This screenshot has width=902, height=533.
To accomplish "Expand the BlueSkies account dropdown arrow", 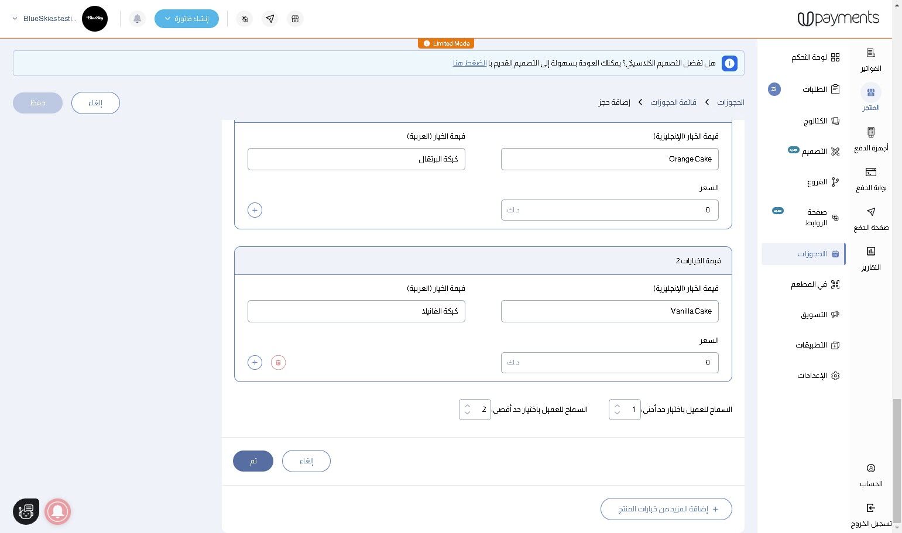I will 15,19.
